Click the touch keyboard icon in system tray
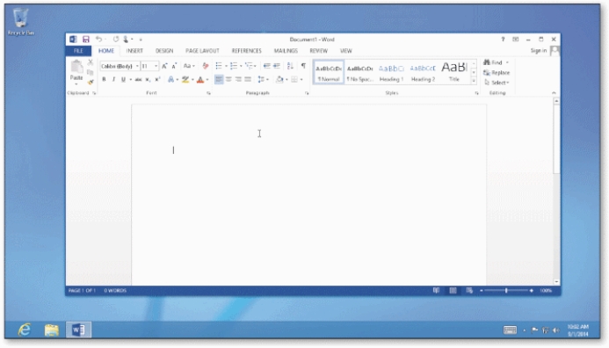This screenshot has width=609, height=348. [x=510, y=330]
